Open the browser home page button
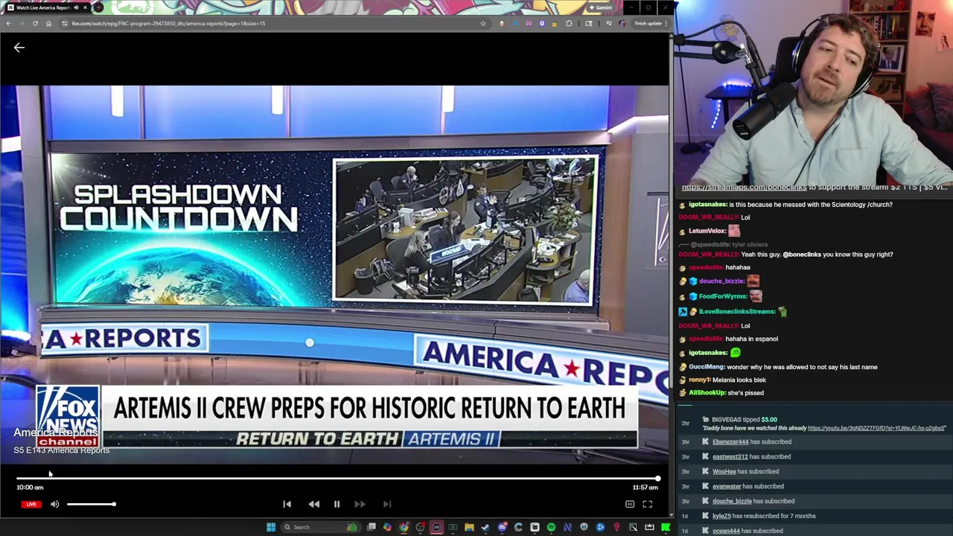 (x=48, y=23)
